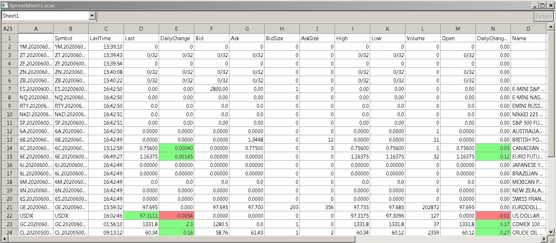556x243 pixels.
Task: Select column E header
Action: [176, 29]
